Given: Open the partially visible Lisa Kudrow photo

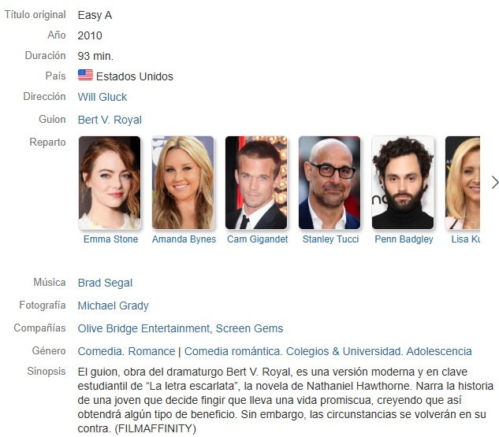Looking at the screenshot, I should pyautogui.click(x=463, y=183).
